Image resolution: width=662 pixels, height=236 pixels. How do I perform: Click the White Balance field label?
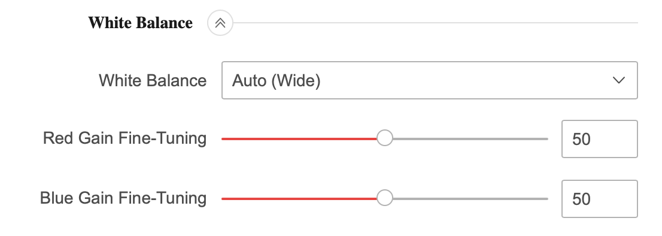(x=153, y=80)
